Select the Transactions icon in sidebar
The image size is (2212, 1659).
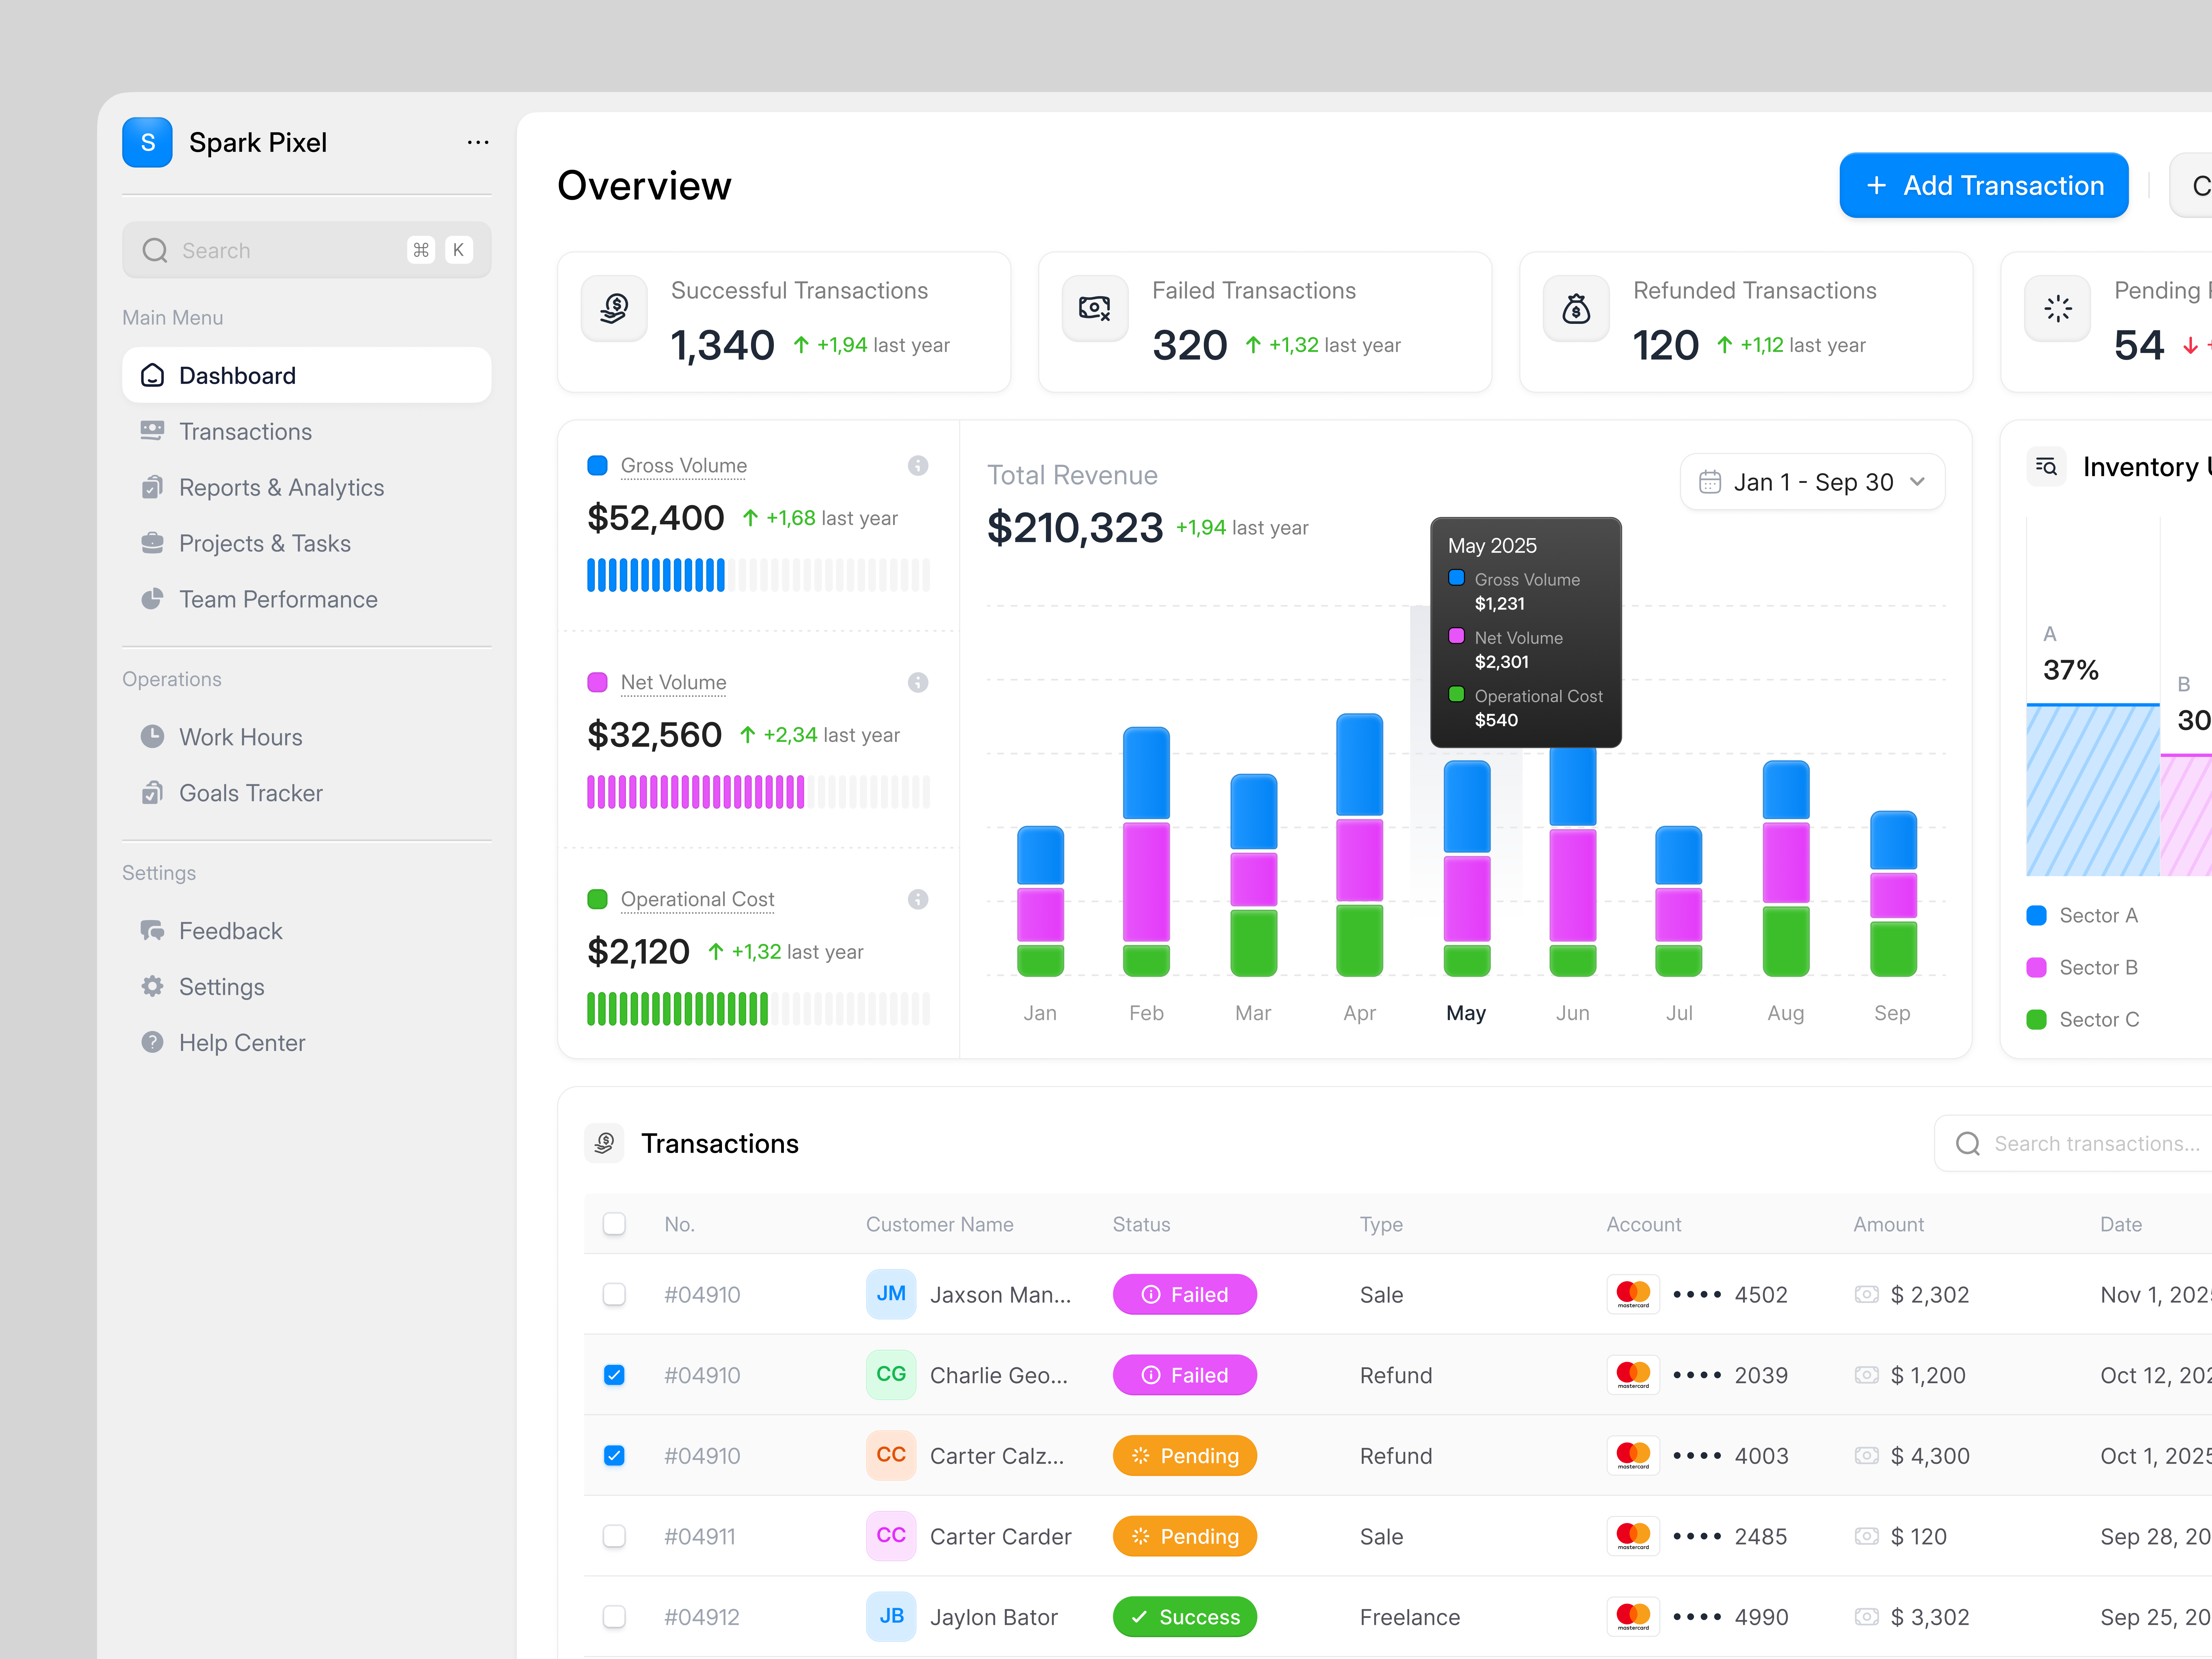pos(152,431)
